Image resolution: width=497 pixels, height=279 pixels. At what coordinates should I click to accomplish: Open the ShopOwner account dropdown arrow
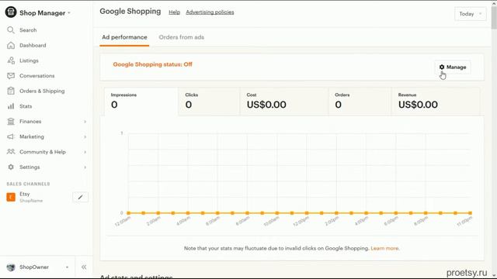(67, 267)
